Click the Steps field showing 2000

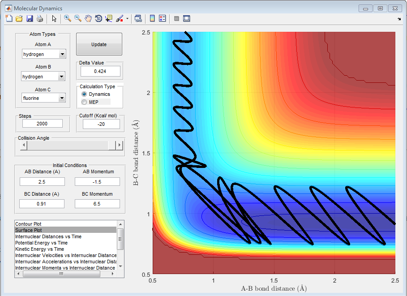coord(42,124)
